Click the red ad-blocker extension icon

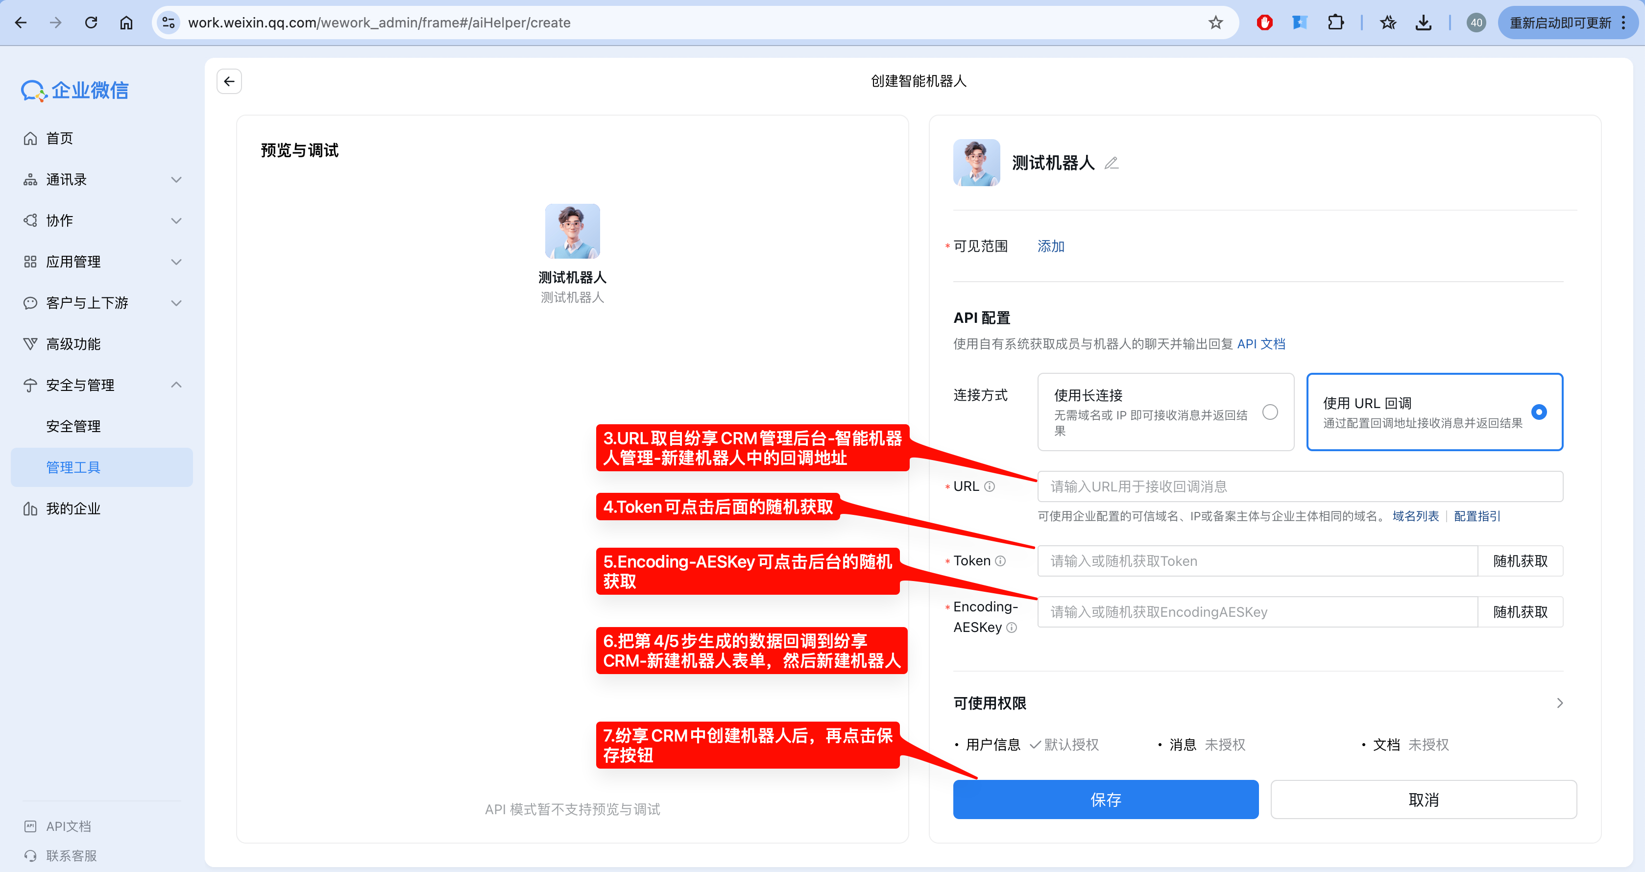[1264, 23]
